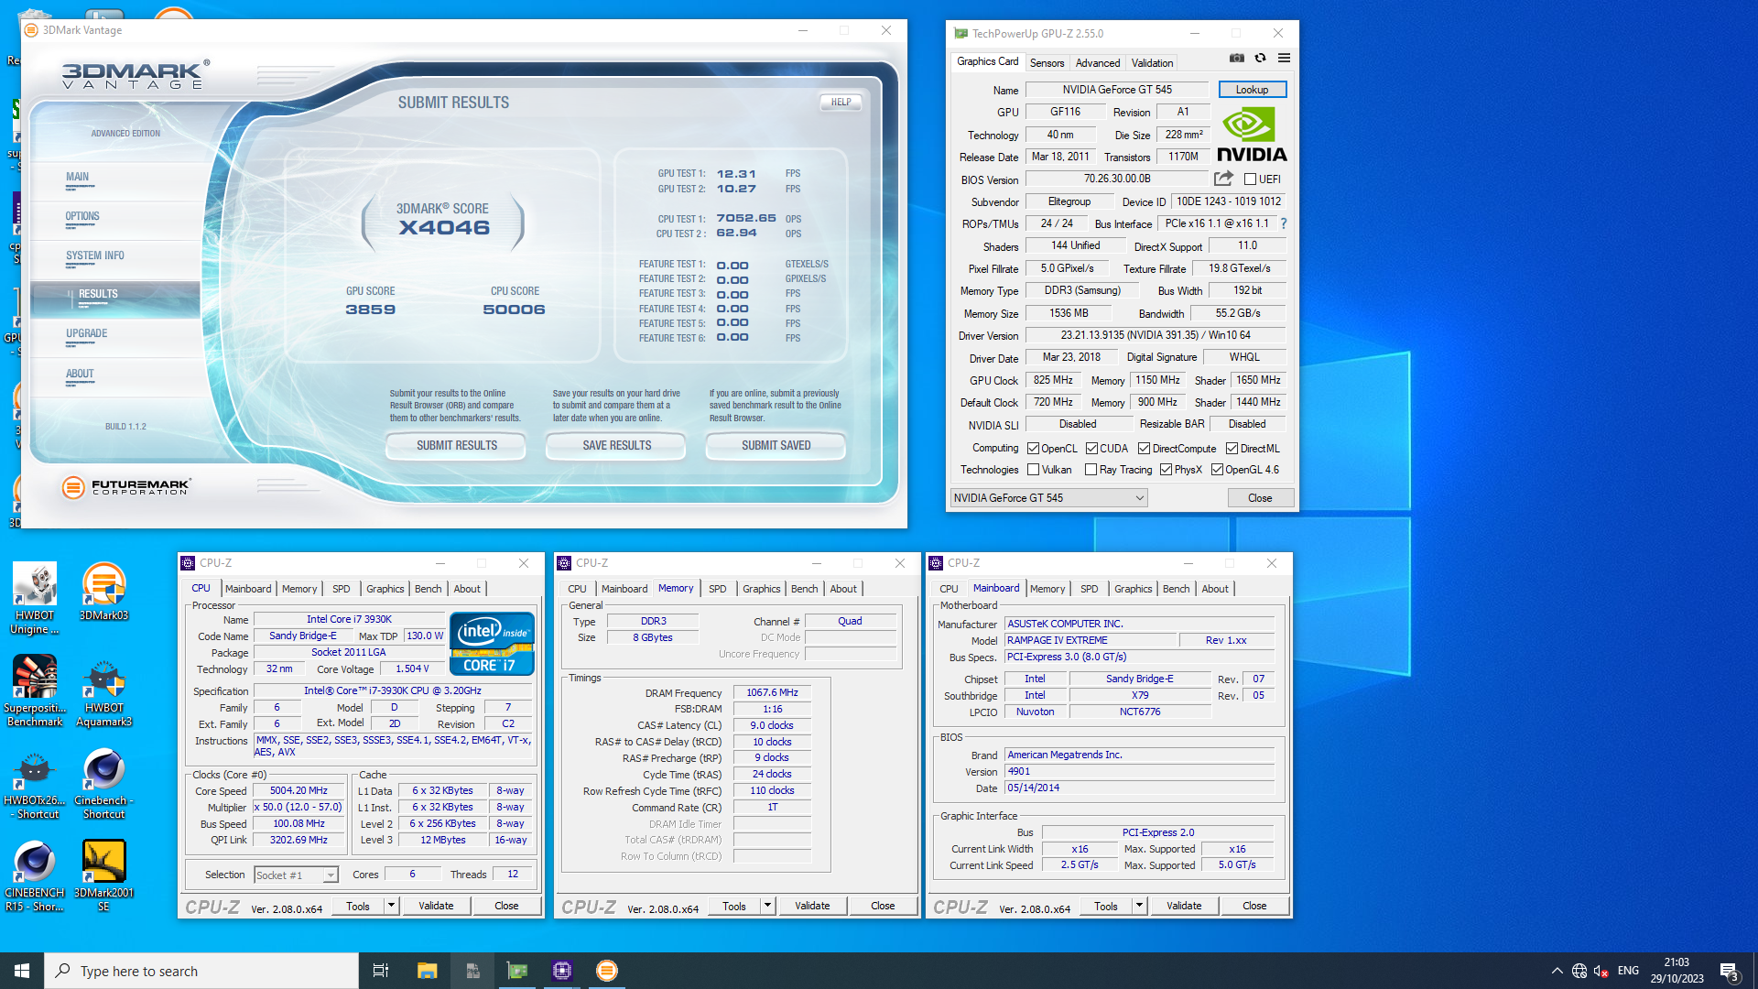The height and width of the screenshot is (989, 1758).
Task: Open the GPU selection dropdown in GPU-Z
Action: [1048, 498]
